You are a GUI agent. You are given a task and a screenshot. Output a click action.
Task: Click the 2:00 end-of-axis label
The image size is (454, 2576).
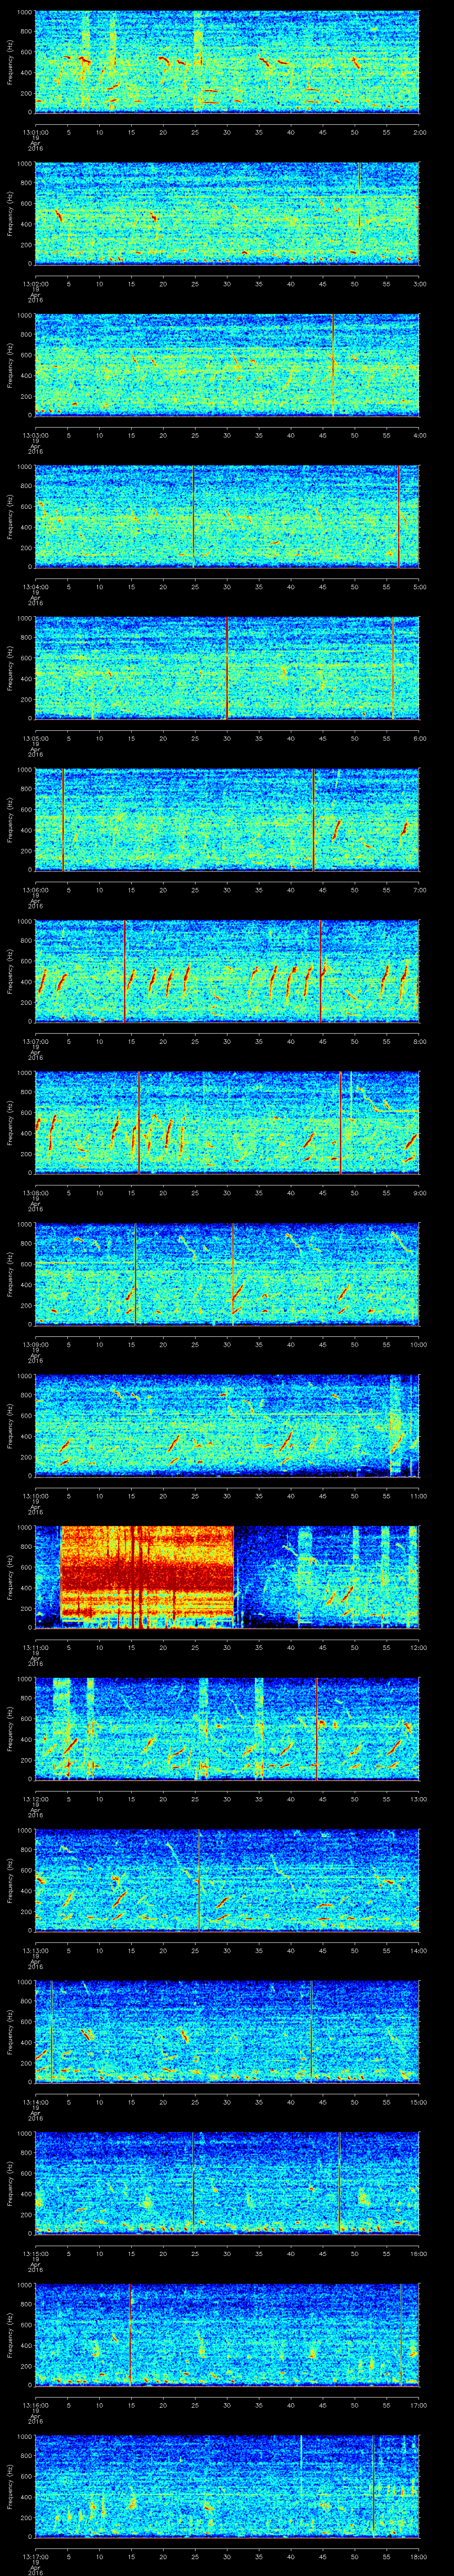coord(420,131)
